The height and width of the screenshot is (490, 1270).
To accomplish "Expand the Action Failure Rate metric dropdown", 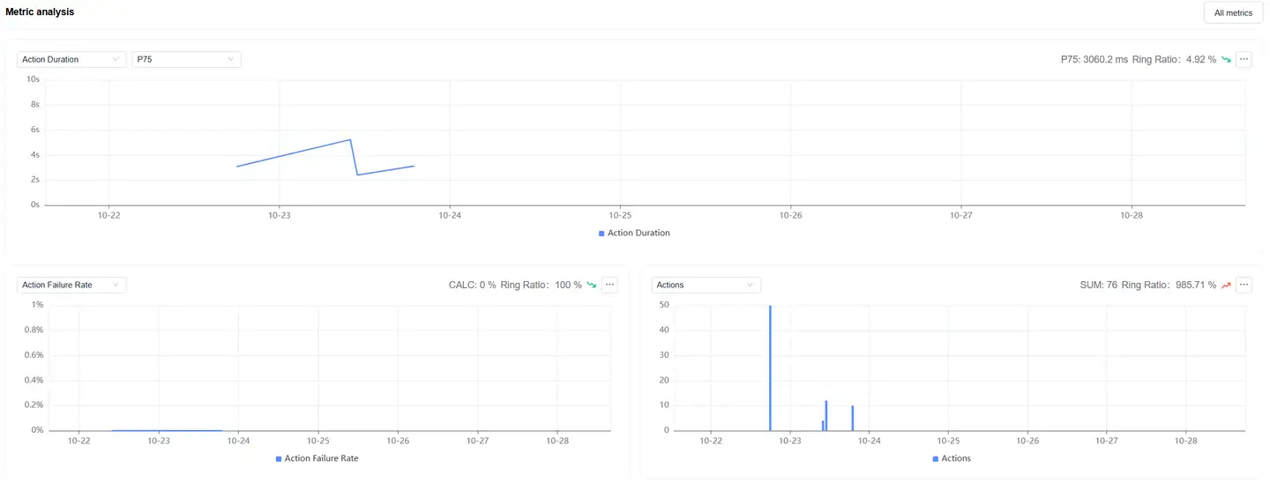I will (x=71, y=286).
